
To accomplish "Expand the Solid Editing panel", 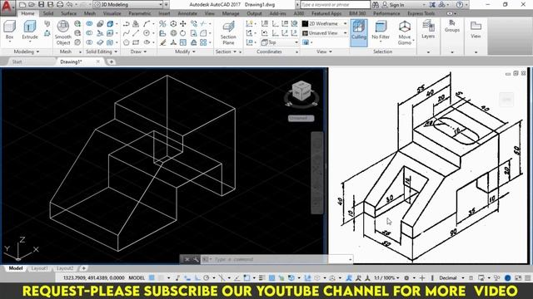I will point(102,51).
